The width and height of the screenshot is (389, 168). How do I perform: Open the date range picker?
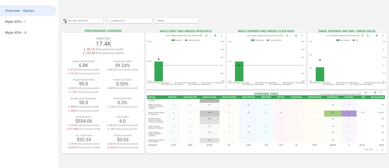point(82,21)
